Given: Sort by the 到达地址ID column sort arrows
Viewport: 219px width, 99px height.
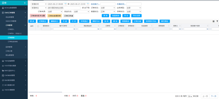Looking at the screenshot, I should 98,26.
